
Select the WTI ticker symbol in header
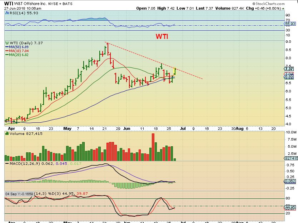(9, 4)
